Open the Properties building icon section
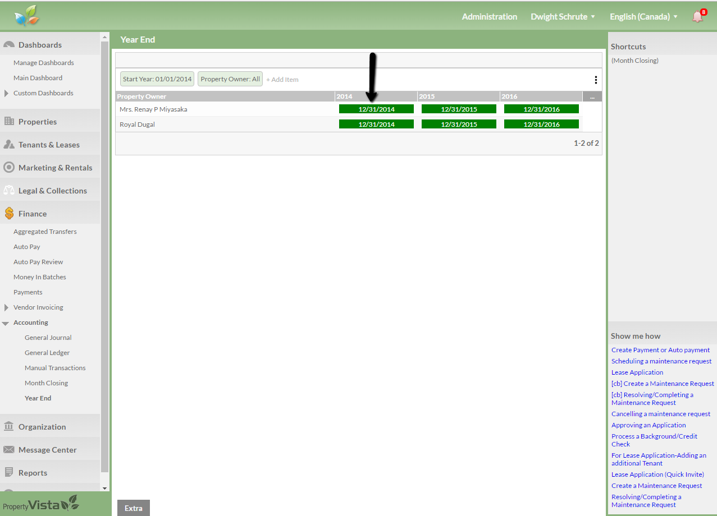Image resolution: width=717 pixels, height=516 pixels. click(9, 122)
